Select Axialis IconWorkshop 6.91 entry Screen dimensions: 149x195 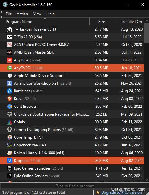pyautogui.click(x=72, y=83)
